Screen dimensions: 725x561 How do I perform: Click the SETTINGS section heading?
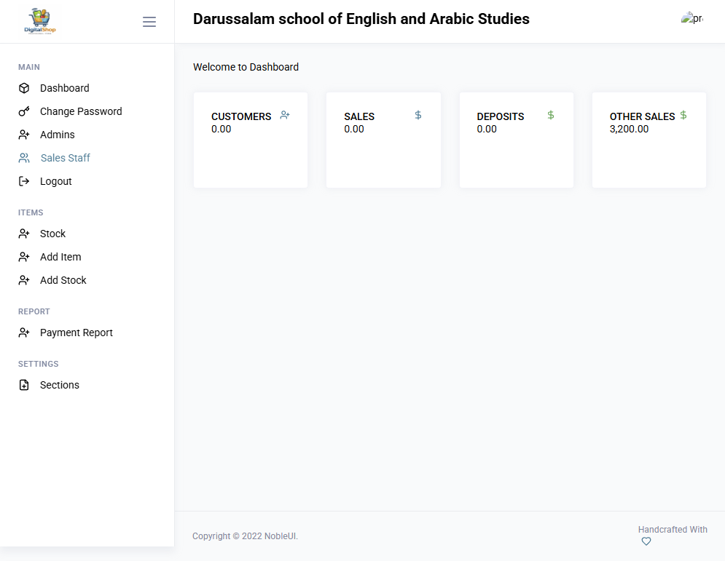click(x=39, y=364)
